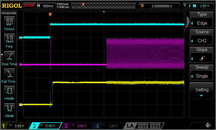Click the orange center time reference marker
This screenshot has height=130, width=216.
104,12
